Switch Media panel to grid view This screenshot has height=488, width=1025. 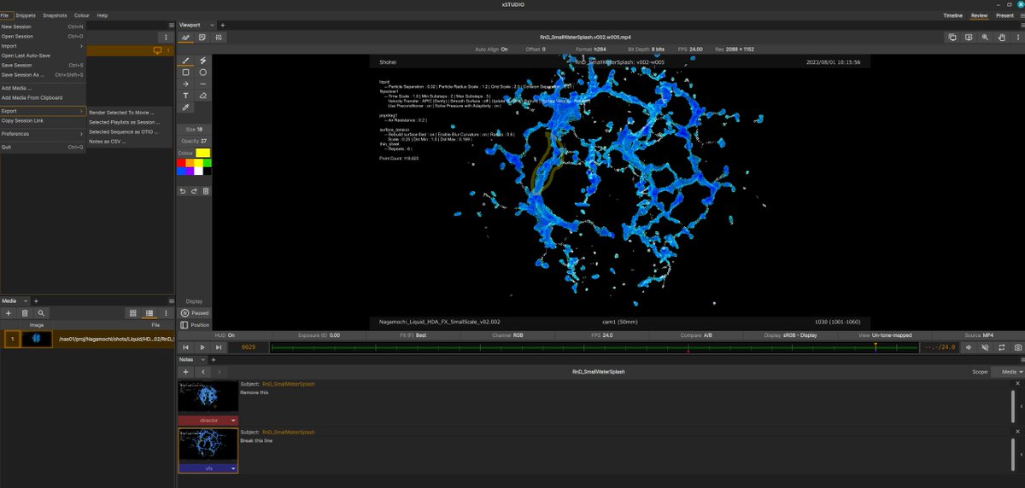coord(132,314)
